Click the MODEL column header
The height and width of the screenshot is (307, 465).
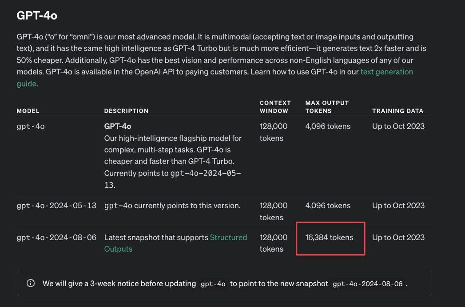click(28, 111)
